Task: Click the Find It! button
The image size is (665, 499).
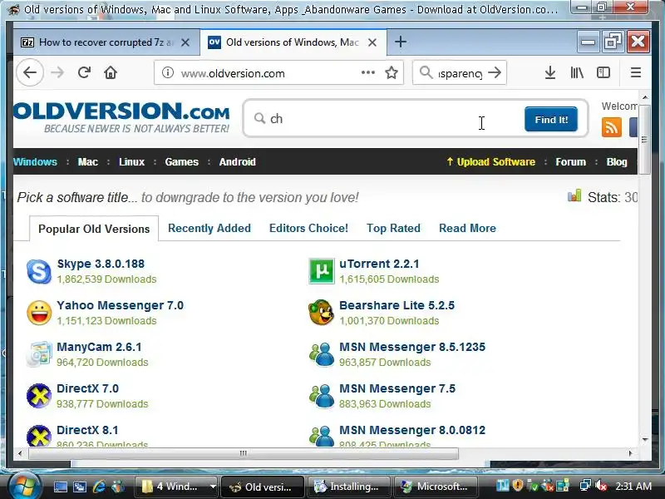Action: coord(551,119)
